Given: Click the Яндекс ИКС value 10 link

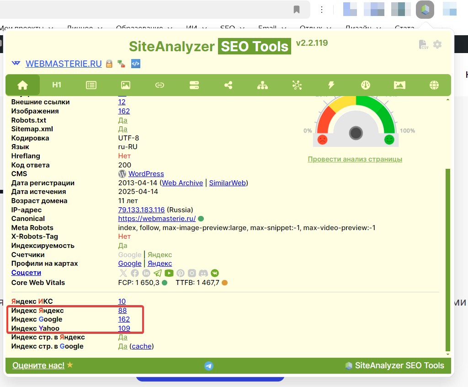Looking at the screenshot, I should click(121, 301).
